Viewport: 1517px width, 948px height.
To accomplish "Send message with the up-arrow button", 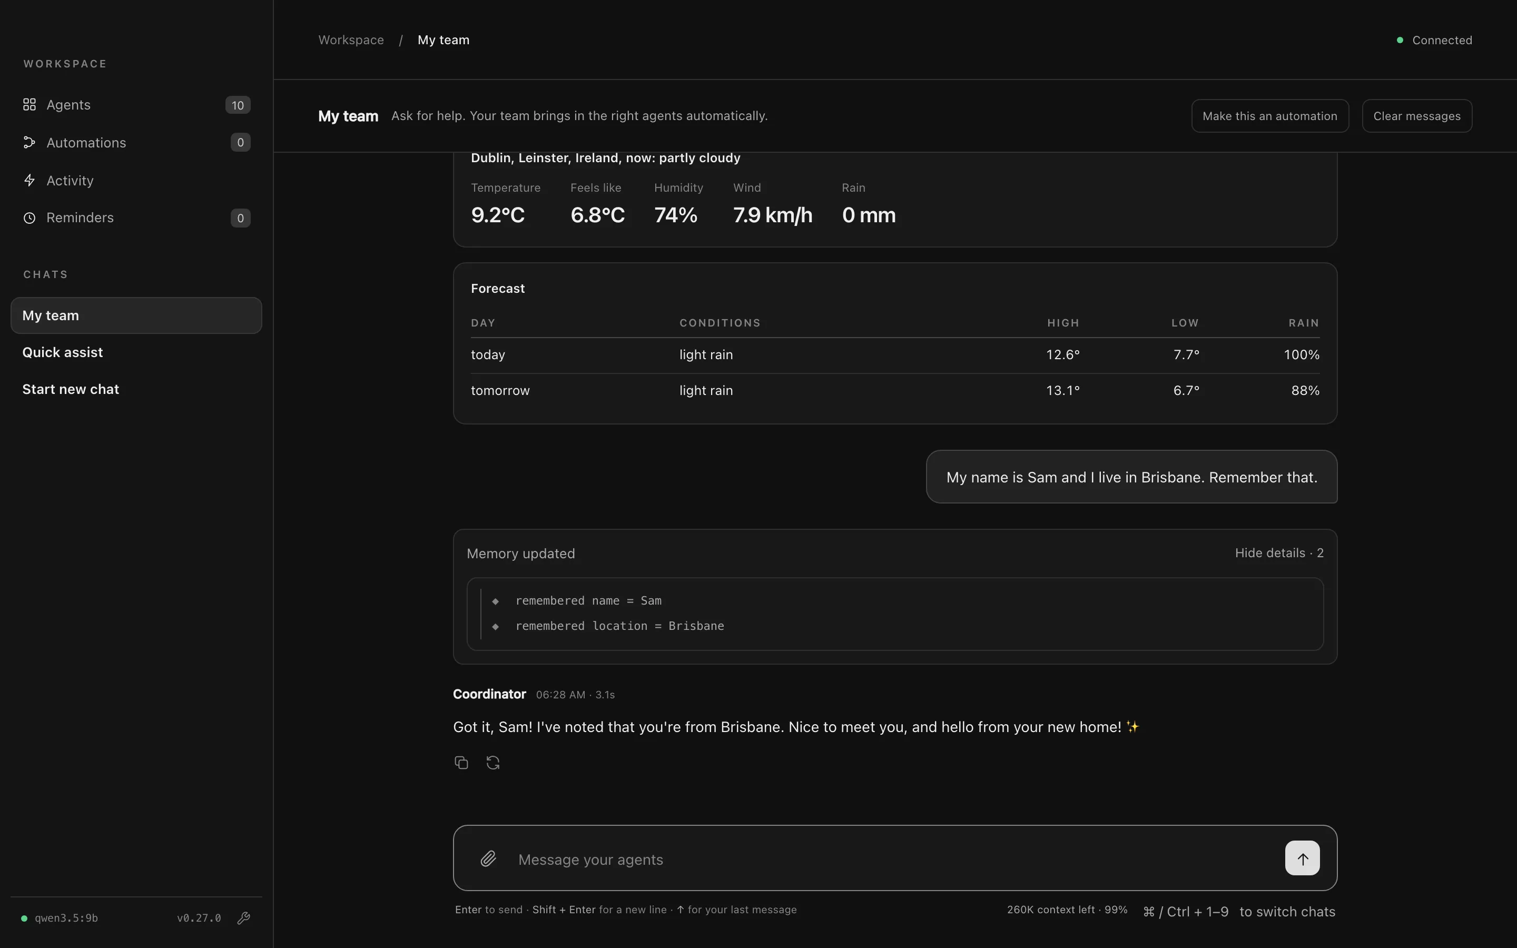I will [1302, 858].
